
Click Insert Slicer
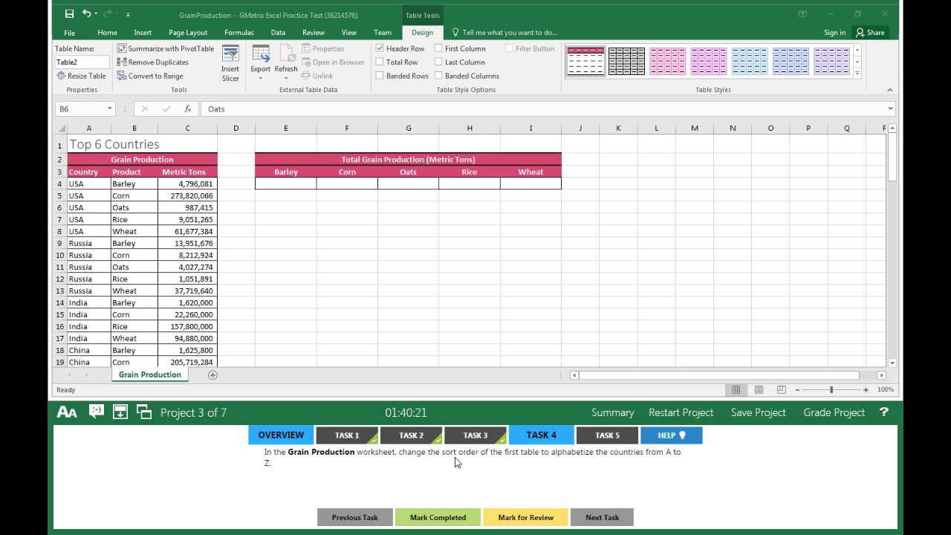230,64
